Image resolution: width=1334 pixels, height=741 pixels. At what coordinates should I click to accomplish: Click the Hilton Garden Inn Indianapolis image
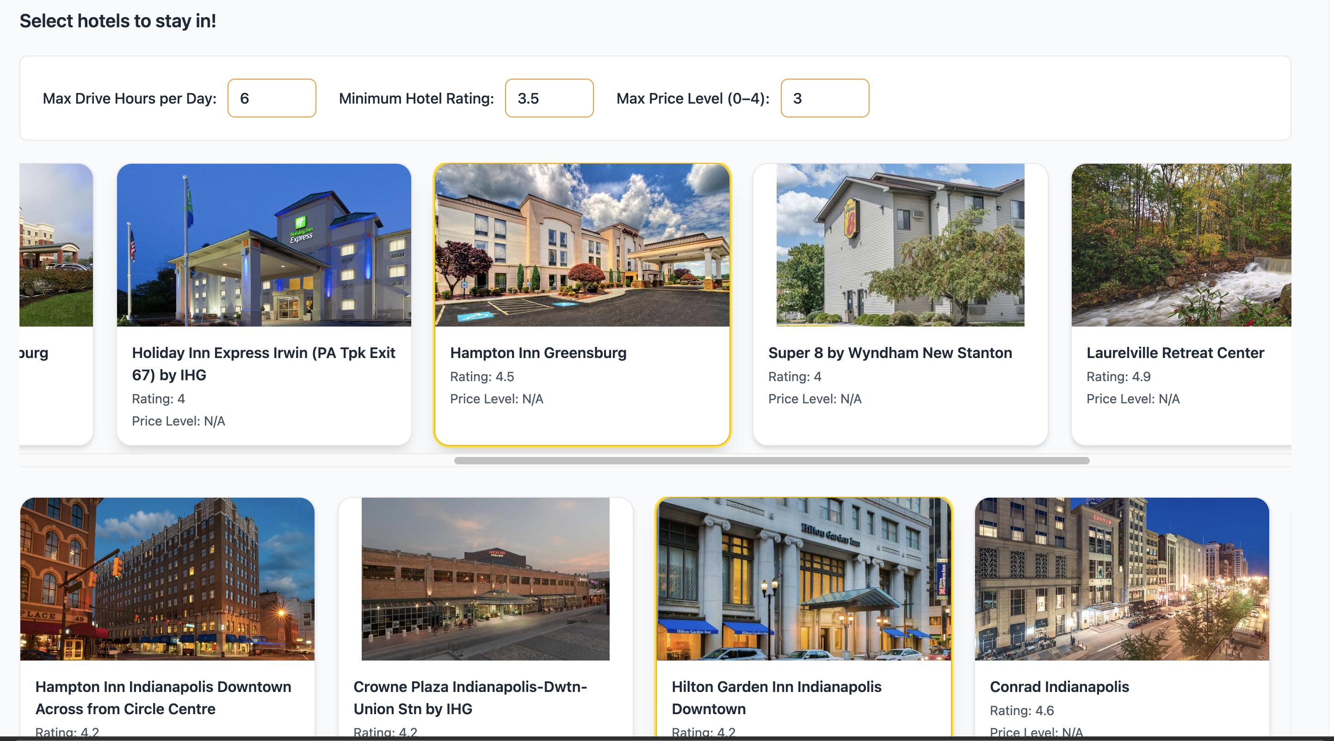(x=803, y=578)
